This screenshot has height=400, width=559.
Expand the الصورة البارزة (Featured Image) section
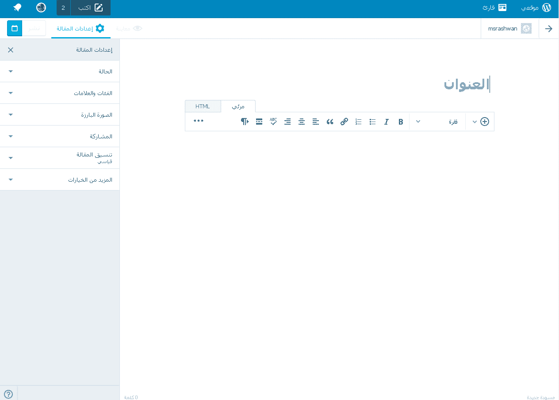pyautogui.click(x=60, y=114)
